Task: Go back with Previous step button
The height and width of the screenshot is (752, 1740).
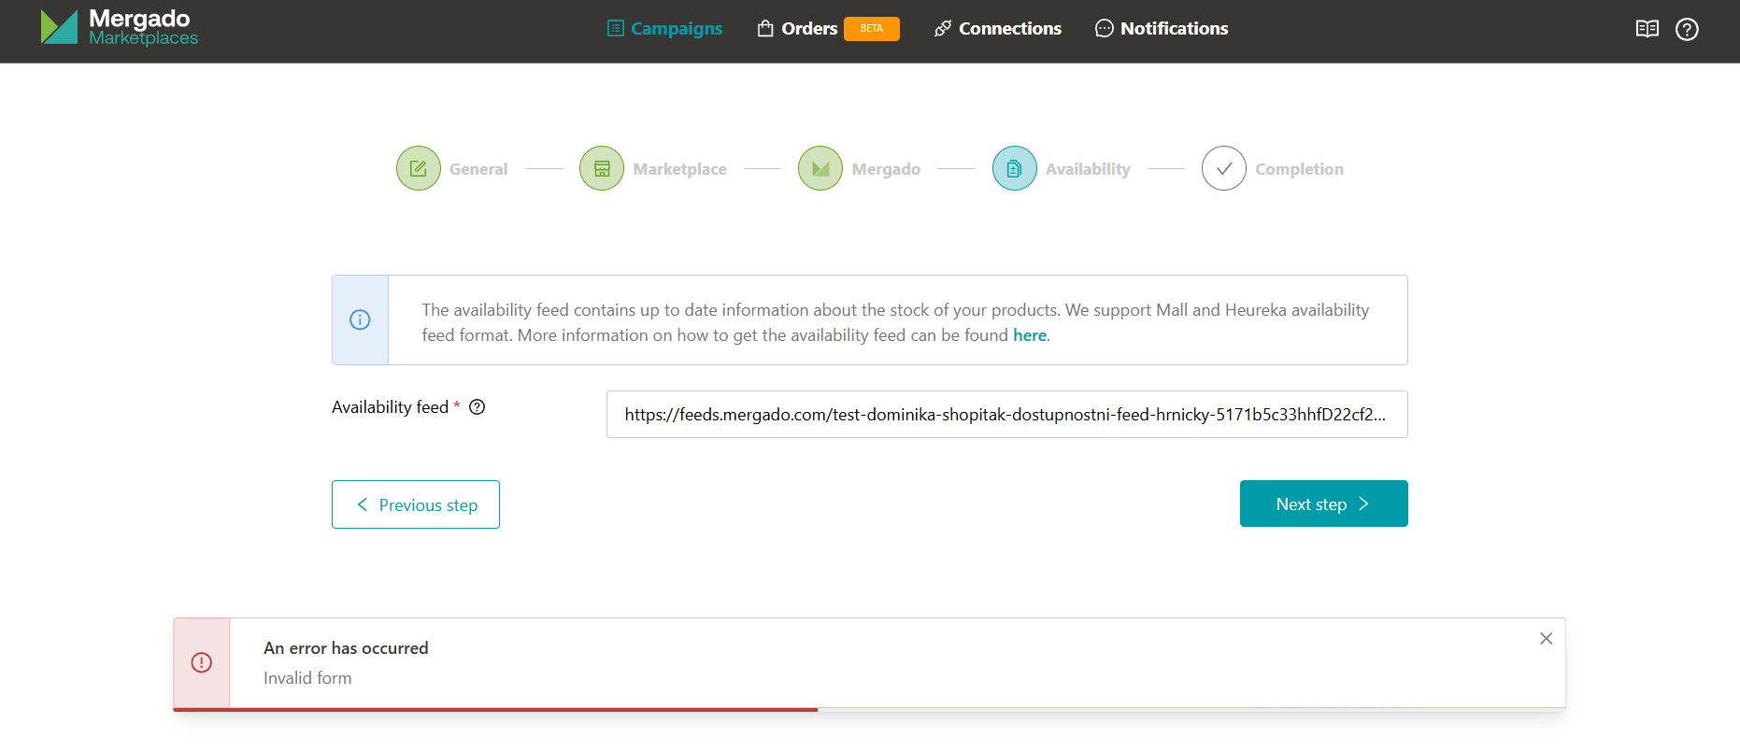Action: coord(416,504)
